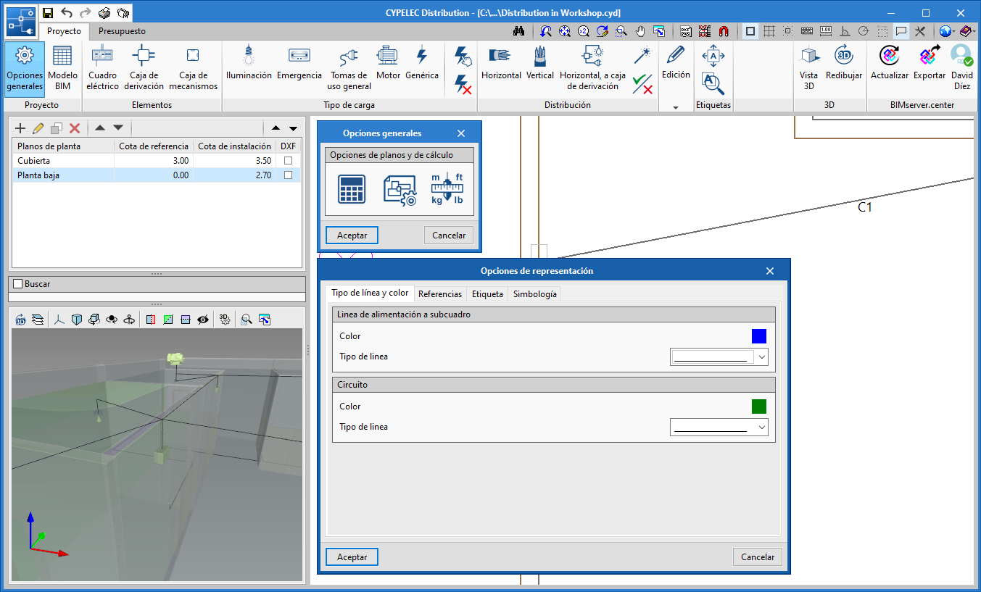Click Aceptar in Opciones generales dialog
The width and height of the screenshot is (981, 592).
coord(352,235)
